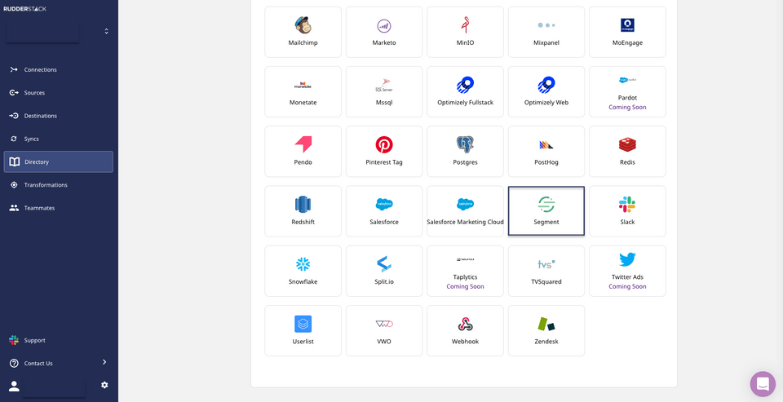The image size is (783, 402).
Task: Click the Webhook logo icon
Action: point(465,324)
